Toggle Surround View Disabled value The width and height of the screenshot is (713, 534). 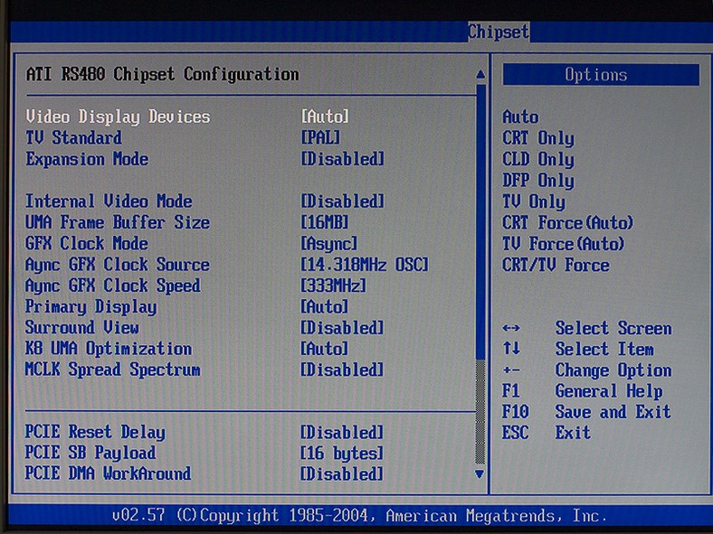coord(342,328)
